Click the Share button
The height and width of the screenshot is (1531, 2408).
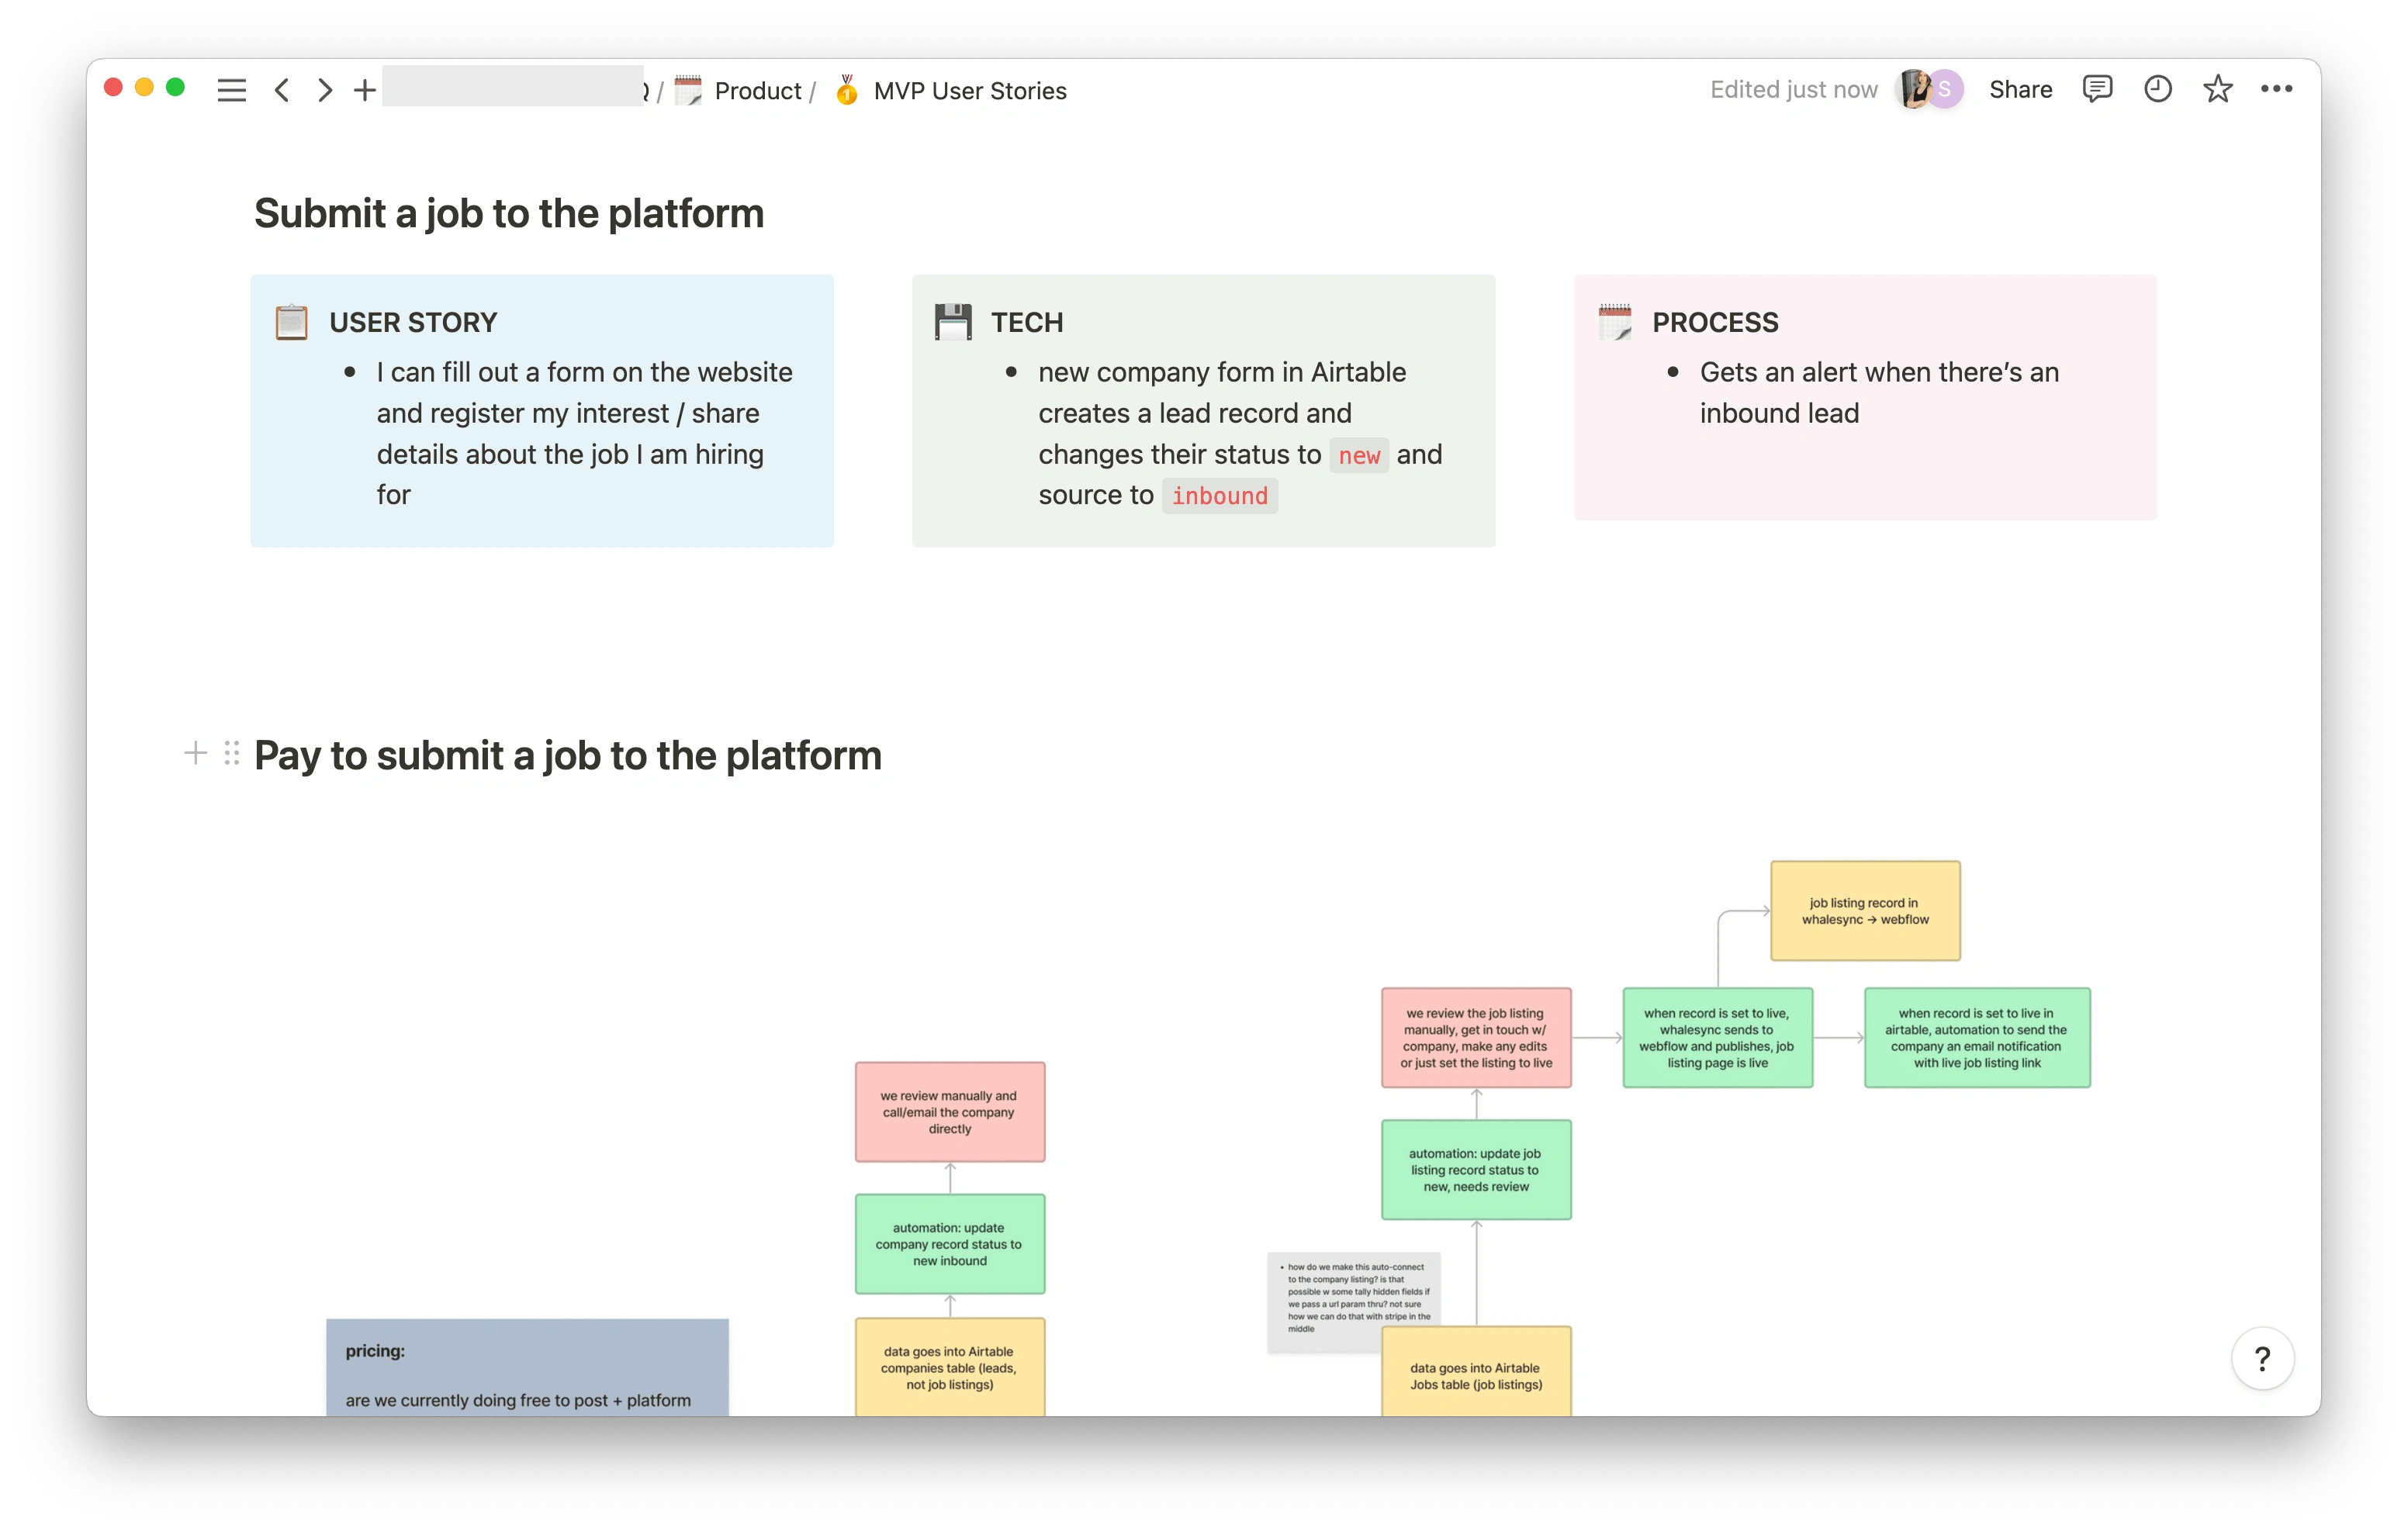[2020, 89]
